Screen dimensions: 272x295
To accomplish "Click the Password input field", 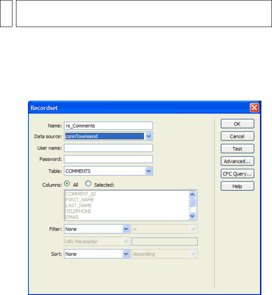I will point(108,159).
